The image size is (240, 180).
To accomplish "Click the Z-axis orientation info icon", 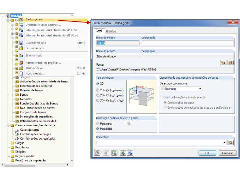I will [129, 123].
